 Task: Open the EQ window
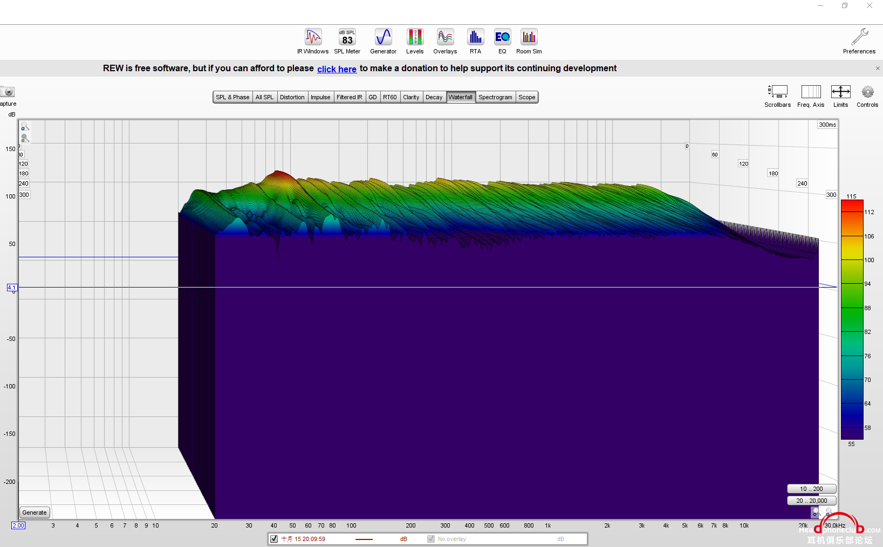(502, 41)
